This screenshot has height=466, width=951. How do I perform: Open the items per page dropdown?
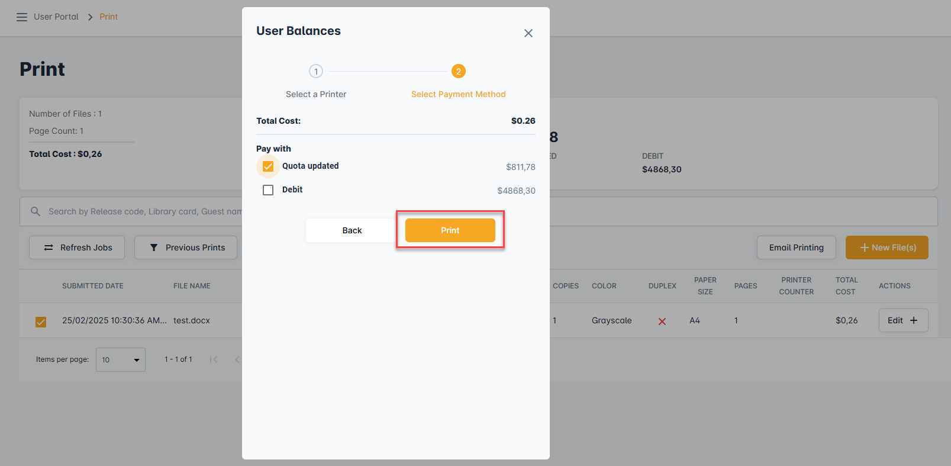(121, 360)
